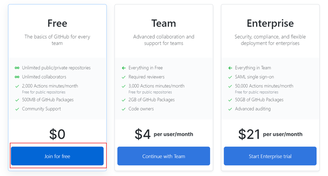Click checkmark beside 500MB of GitHub Packages
328x176 pixels.
coord(17,100)
